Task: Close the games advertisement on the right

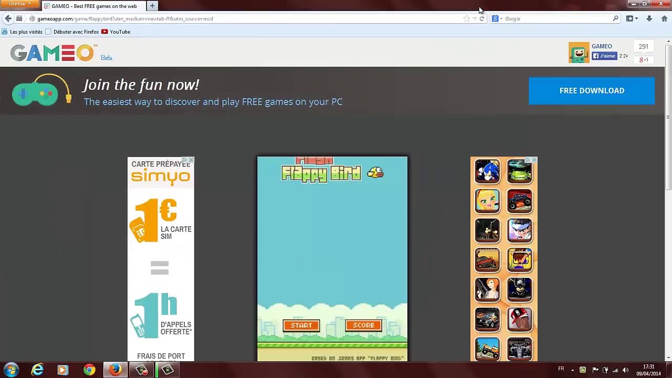Action: click(x=534, y=160)
